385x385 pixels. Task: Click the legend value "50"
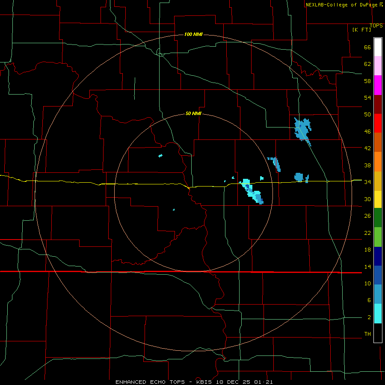[x=367, y=114]
